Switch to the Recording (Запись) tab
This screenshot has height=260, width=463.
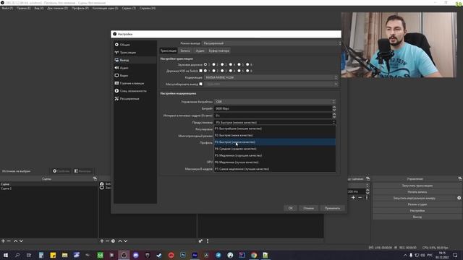[x=185, y=51]
